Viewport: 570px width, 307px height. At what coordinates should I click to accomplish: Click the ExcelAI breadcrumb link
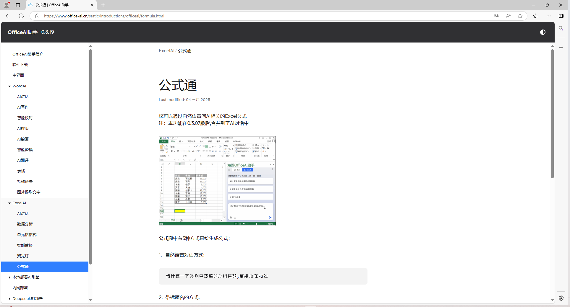click(x=166, y=51)
